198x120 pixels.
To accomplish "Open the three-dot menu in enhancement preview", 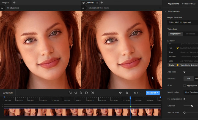I will point(159,8).
